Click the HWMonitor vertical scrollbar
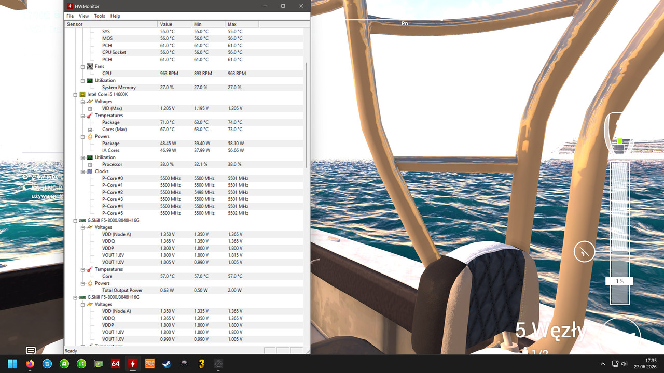This screenshot has width=664, height=373. [307, 115]
